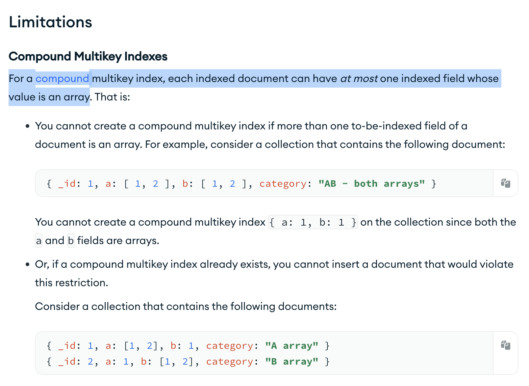Click the "AB – both arrays" string in the code
The height and width of the screenshot is (386, 529).
(371, 183)
